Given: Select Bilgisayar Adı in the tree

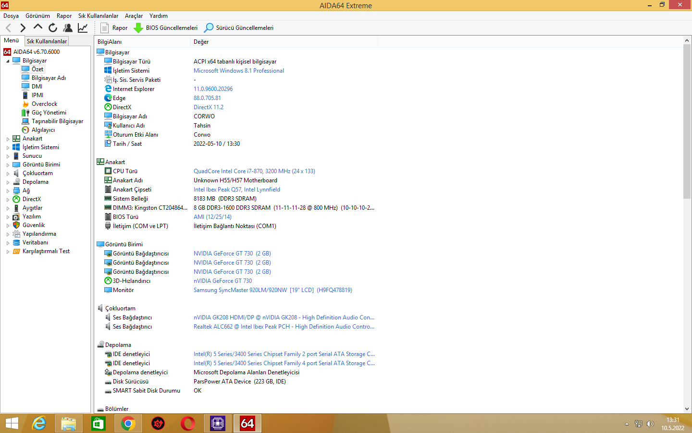Looking at the screenshot, I should tap(49, 78).
